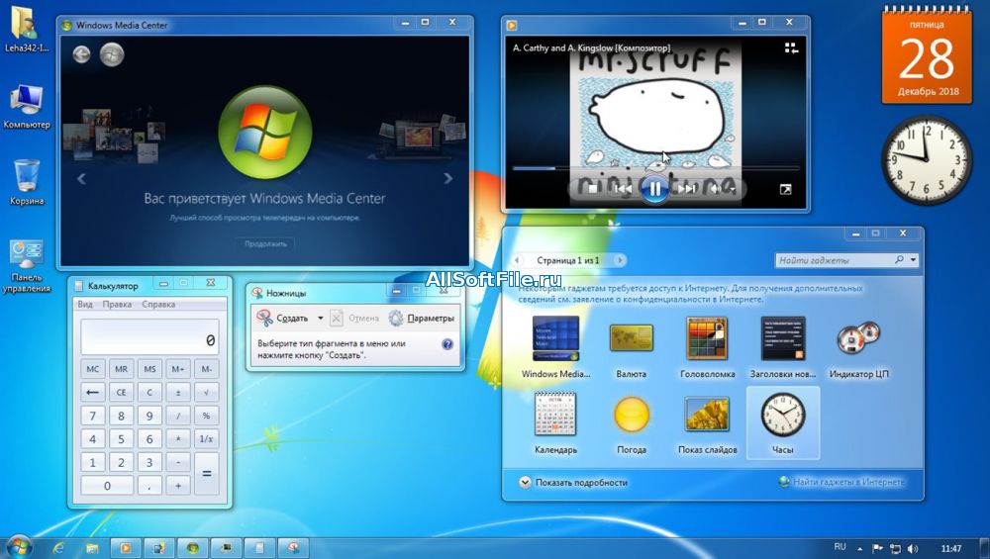The image size is (990, 559).
Task: Open Internet Explorer from the taskbar
Action: pyautogui.click(x=58, y=547)
